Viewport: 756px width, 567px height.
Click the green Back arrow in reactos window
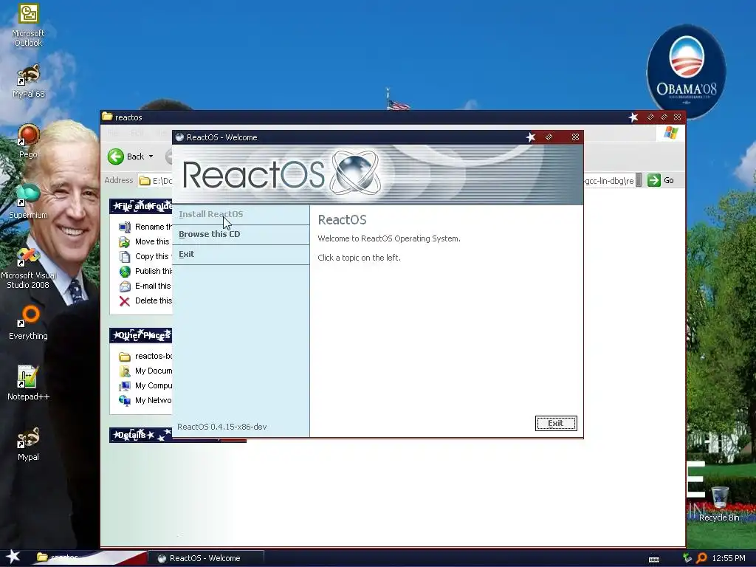116,157
